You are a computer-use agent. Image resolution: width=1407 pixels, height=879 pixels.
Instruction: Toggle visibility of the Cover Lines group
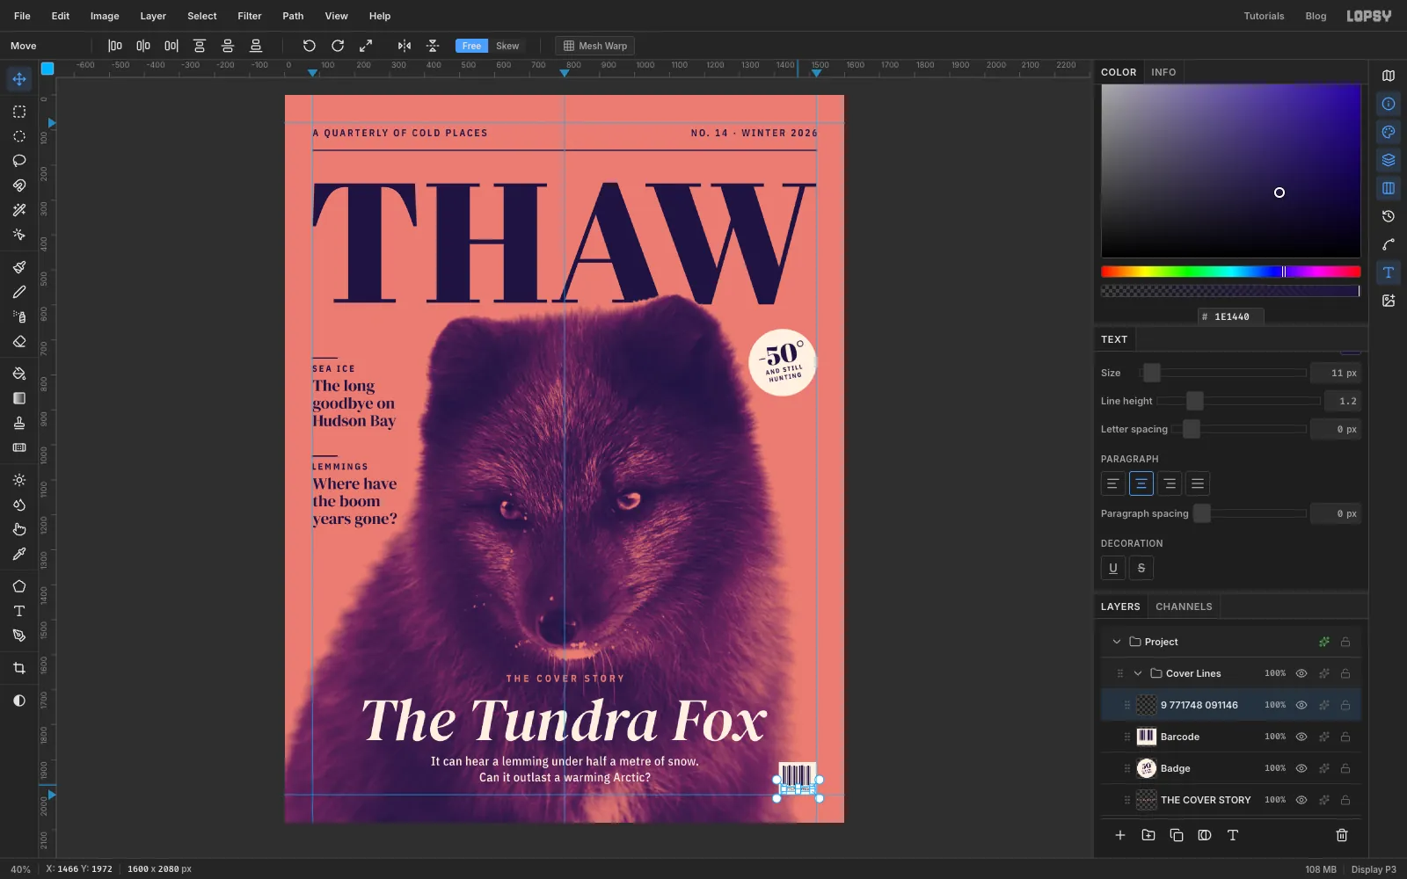coord(1301,673)
